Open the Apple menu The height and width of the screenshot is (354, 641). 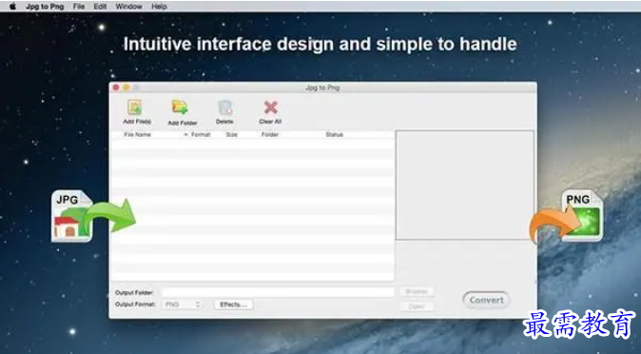click(12, 7)
